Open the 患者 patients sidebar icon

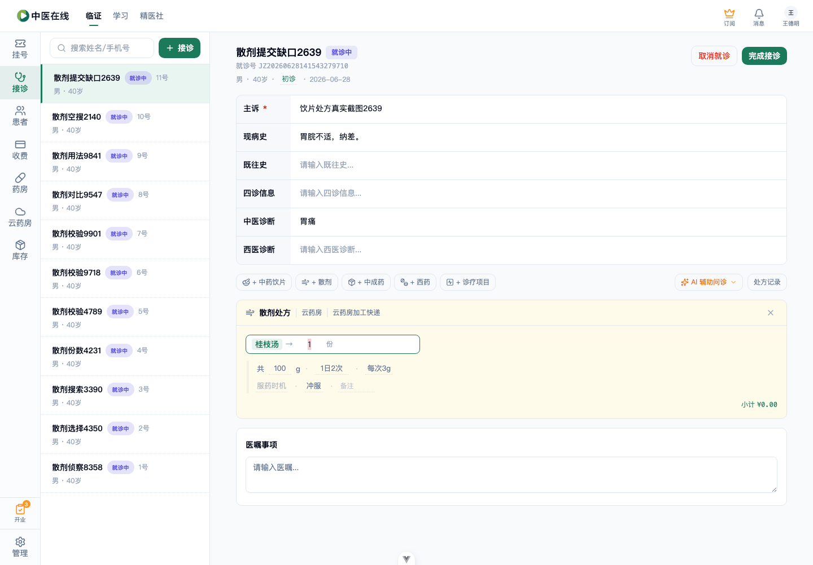pyautogui.click(x=20, y=116)
